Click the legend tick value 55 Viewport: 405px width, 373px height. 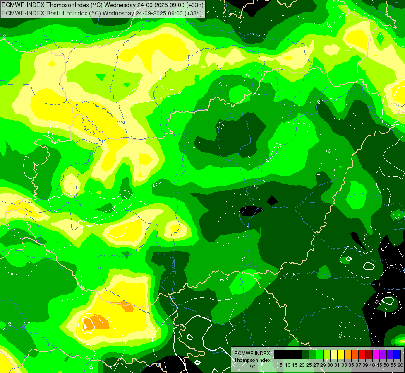click(x=393, y=365)
